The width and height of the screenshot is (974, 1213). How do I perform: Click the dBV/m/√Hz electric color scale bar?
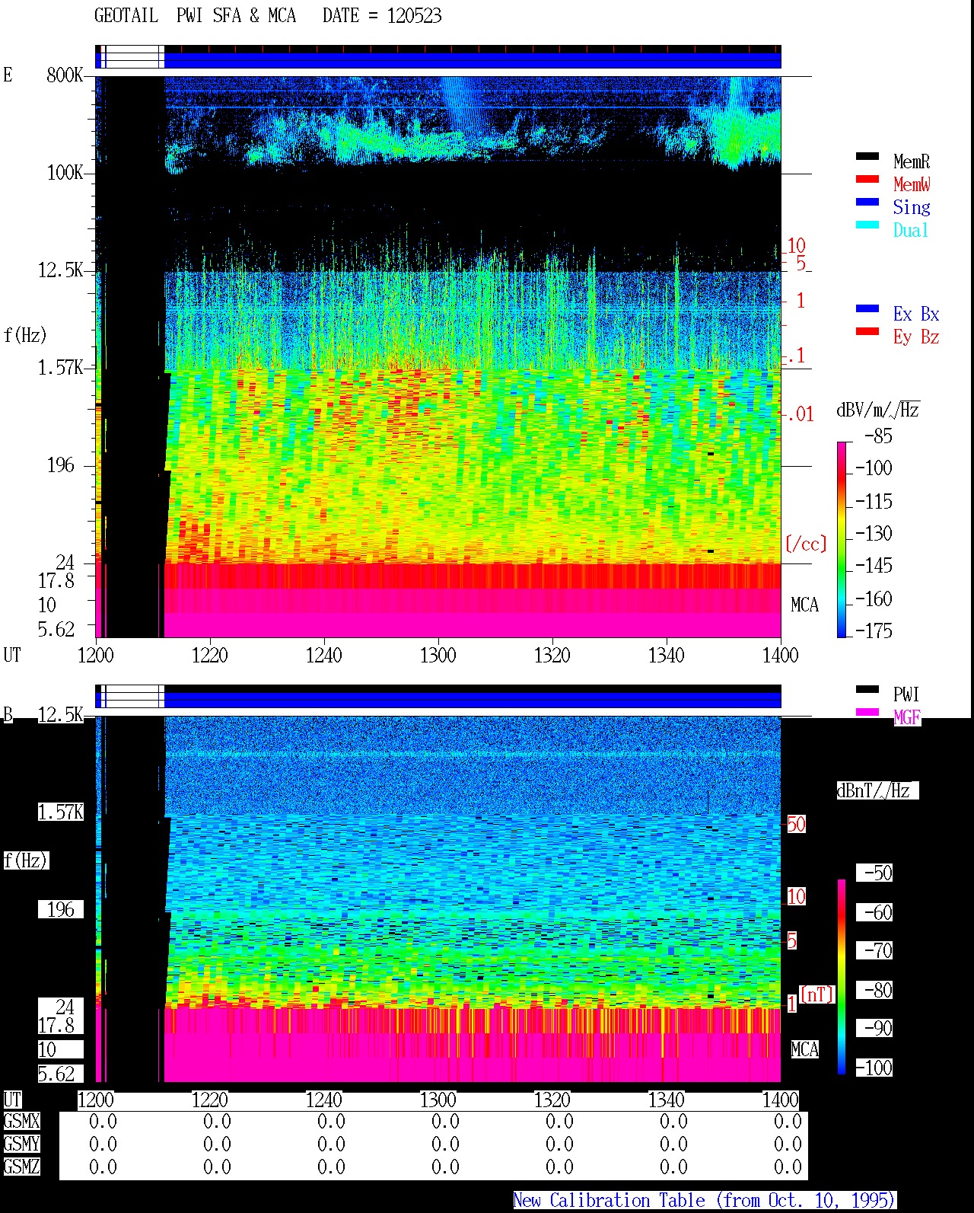(x=842, y=539)
